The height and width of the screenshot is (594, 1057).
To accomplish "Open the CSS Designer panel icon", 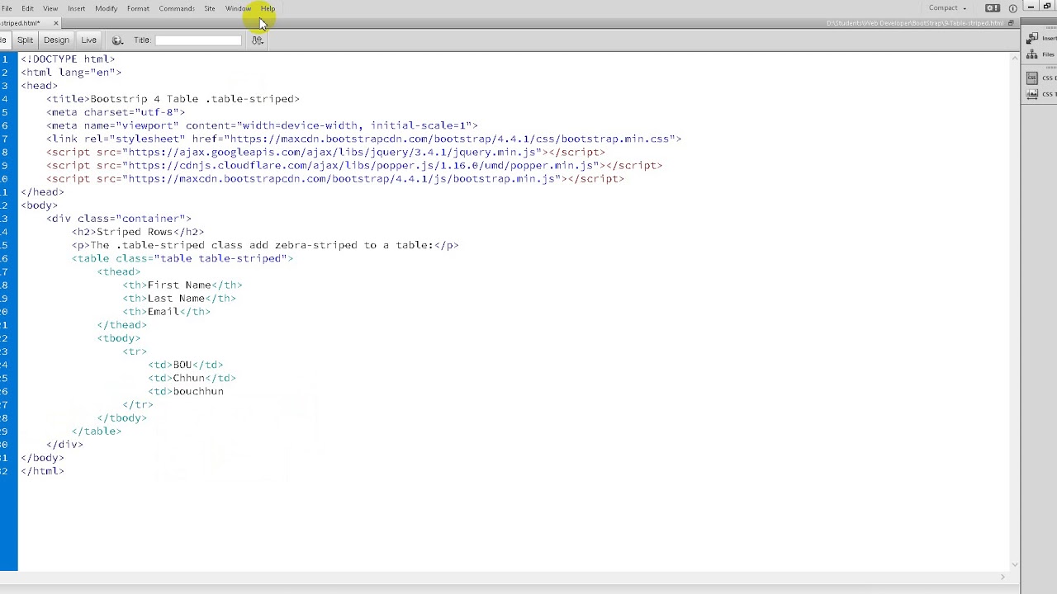I will [x=1032, y=78].
